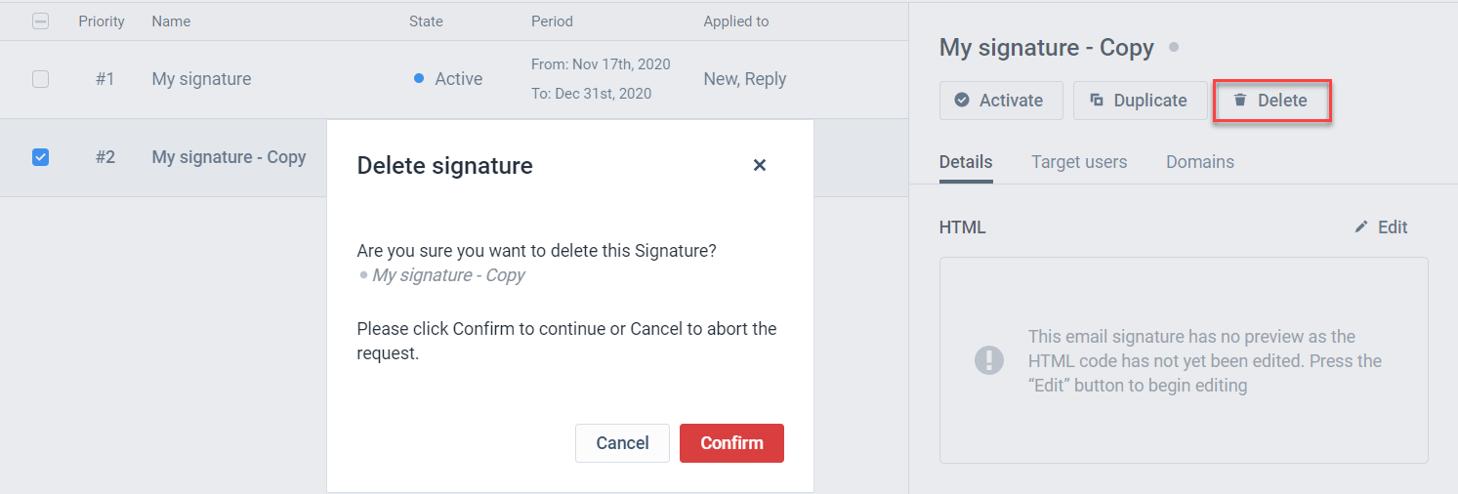The height and width of the screenshot is (494, 1458).
Task: Select the My signature name in list
Action: pos(201,79)
